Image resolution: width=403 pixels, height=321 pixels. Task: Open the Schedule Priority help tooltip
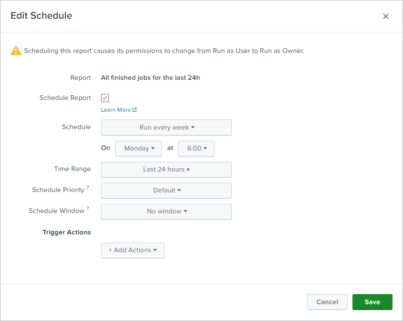pos(88,187)
